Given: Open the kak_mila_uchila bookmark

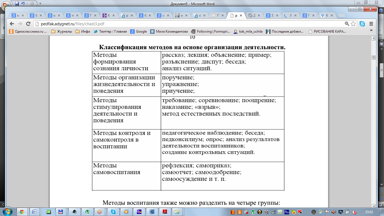Looking at the screenshot, I should (248, 31).
